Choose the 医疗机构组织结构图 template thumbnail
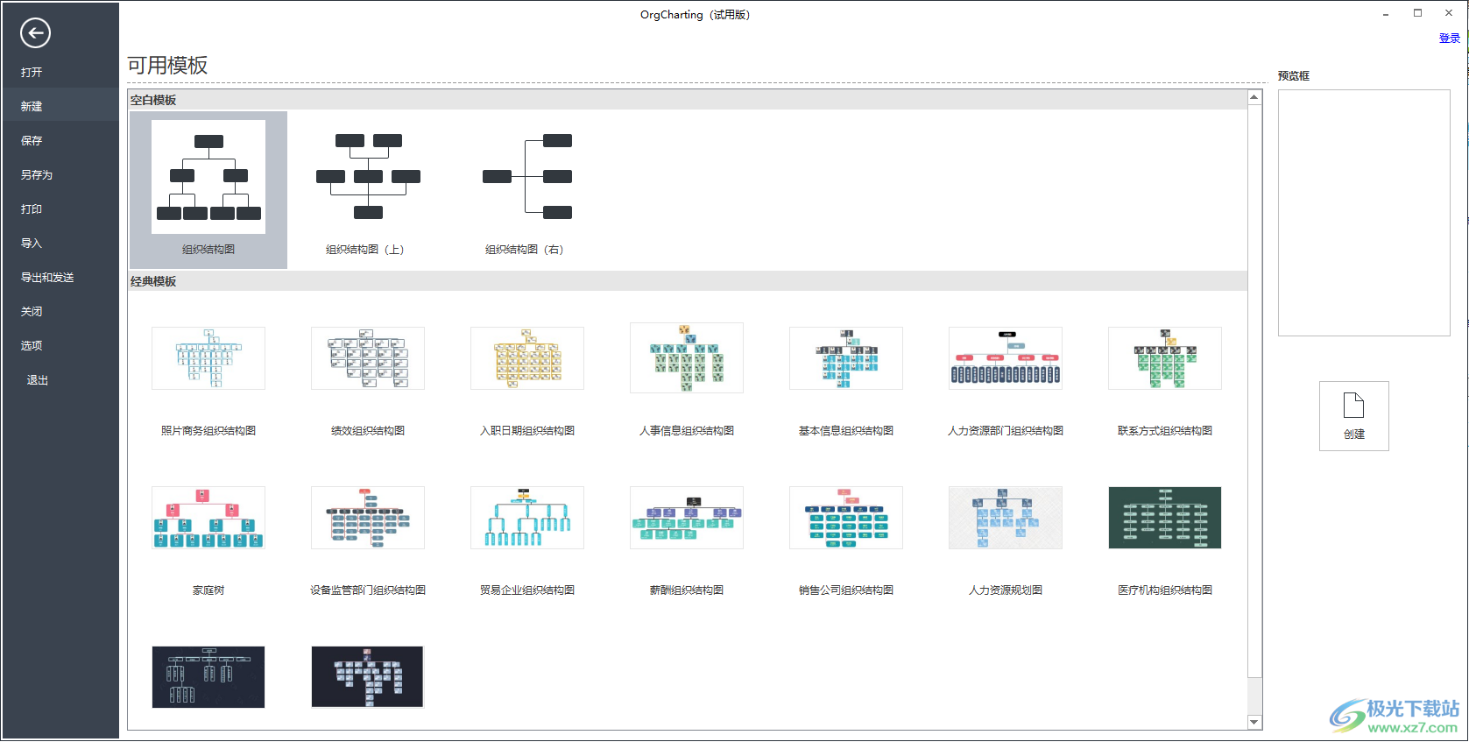 pyautogui.click(x=1165, y=518)
